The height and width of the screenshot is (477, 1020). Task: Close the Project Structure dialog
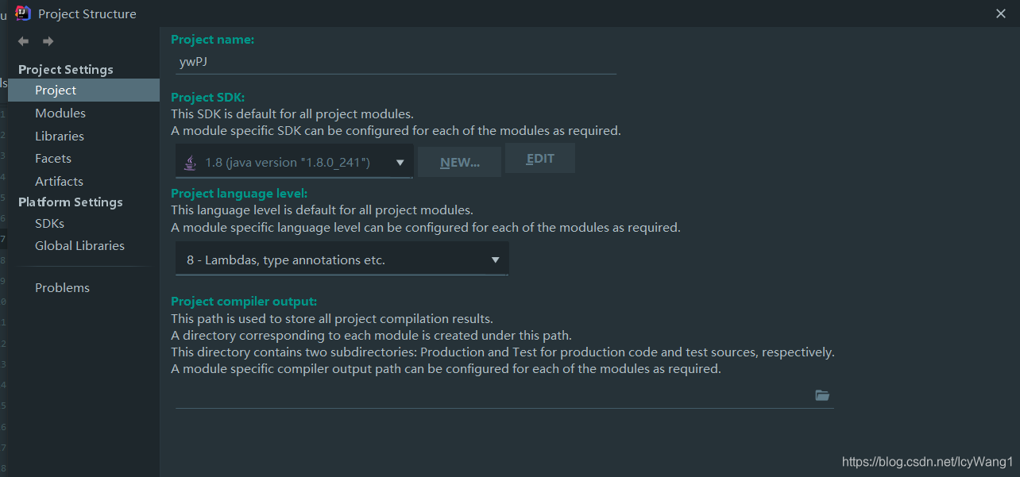pyautogui.click(x=1001, y=13)
